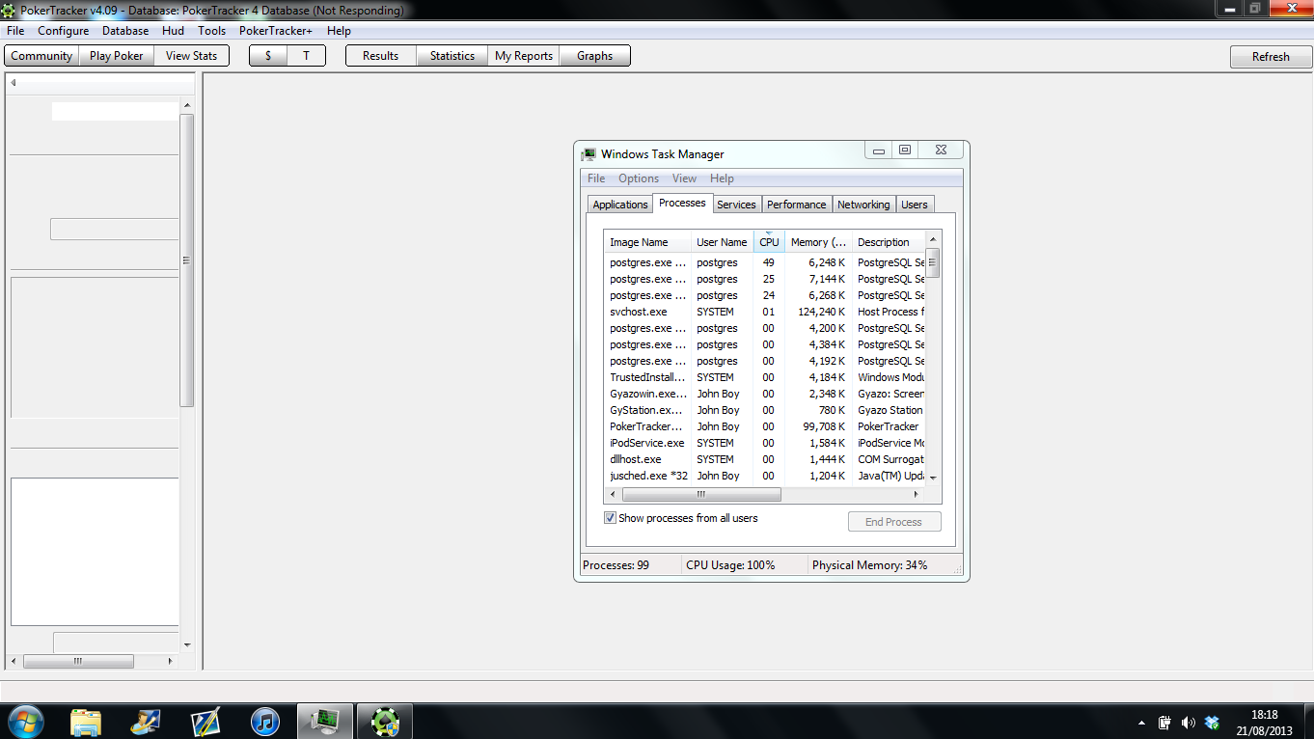This screenshot has height=739, width=1314.
Task: Collapse the PokerTracker left sidebar arrow
Action: point(14,83)
